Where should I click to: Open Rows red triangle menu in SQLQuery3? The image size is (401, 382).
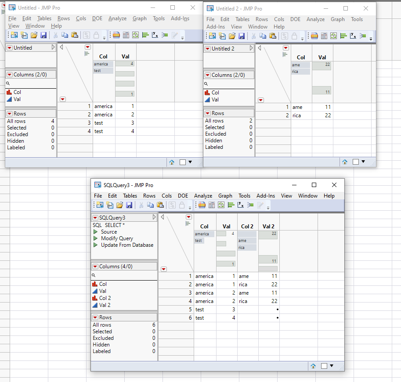95,317
